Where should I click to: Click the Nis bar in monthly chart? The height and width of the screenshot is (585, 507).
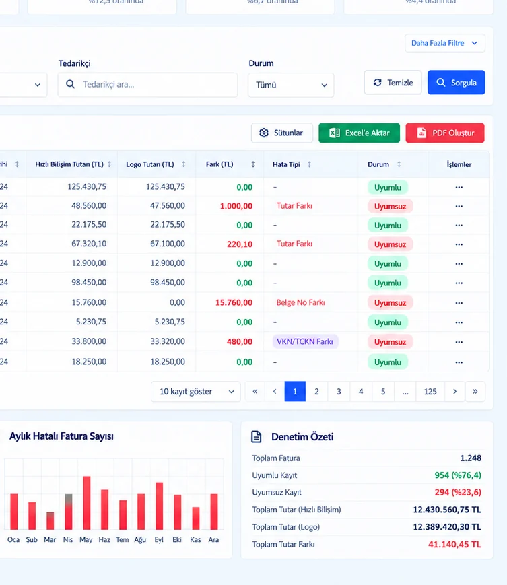pyautogui.click(x=68, y=512)
